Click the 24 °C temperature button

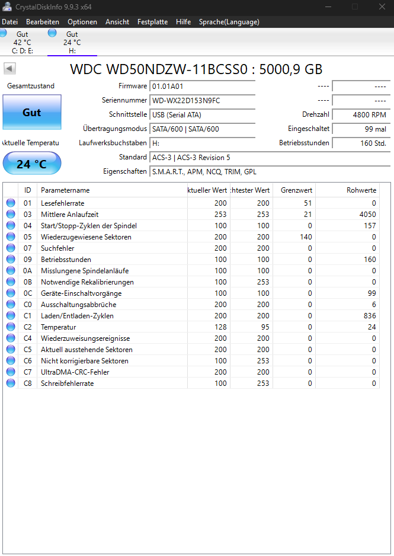tap(32, 164)
